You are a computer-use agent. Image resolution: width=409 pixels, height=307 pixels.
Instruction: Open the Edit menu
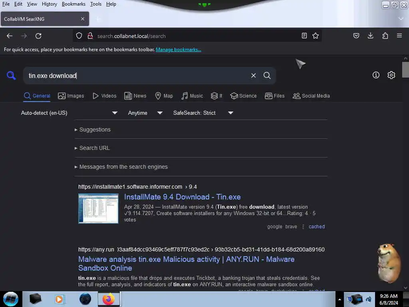click(18, 4)
